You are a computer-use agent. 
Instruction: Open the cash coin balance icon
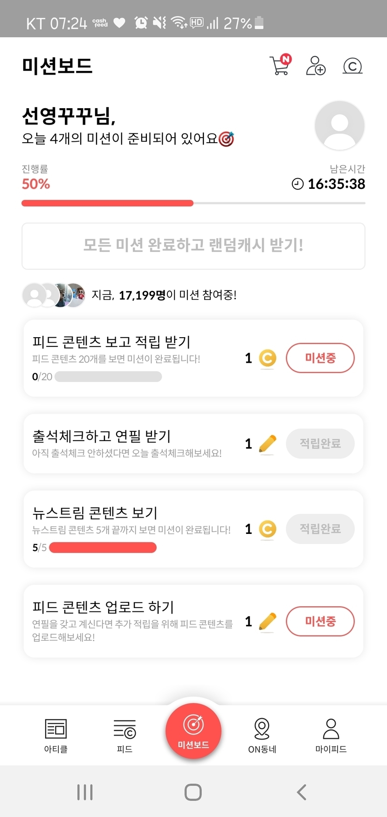click(x=352, y=66)
